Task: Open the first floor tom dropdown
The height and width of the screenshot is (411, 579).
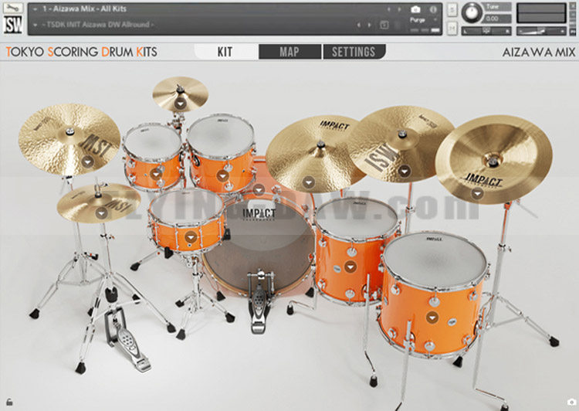Action: point(350,267)
